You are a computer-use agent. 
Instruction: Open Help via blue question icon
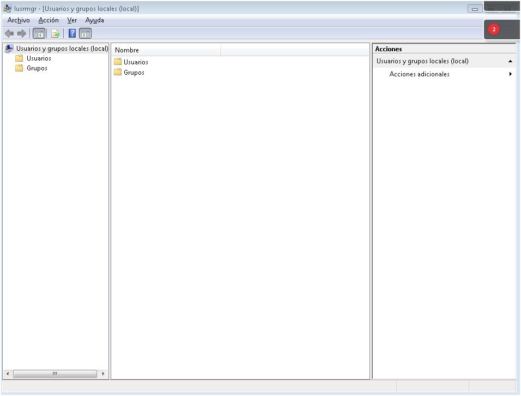click(72, 34)
